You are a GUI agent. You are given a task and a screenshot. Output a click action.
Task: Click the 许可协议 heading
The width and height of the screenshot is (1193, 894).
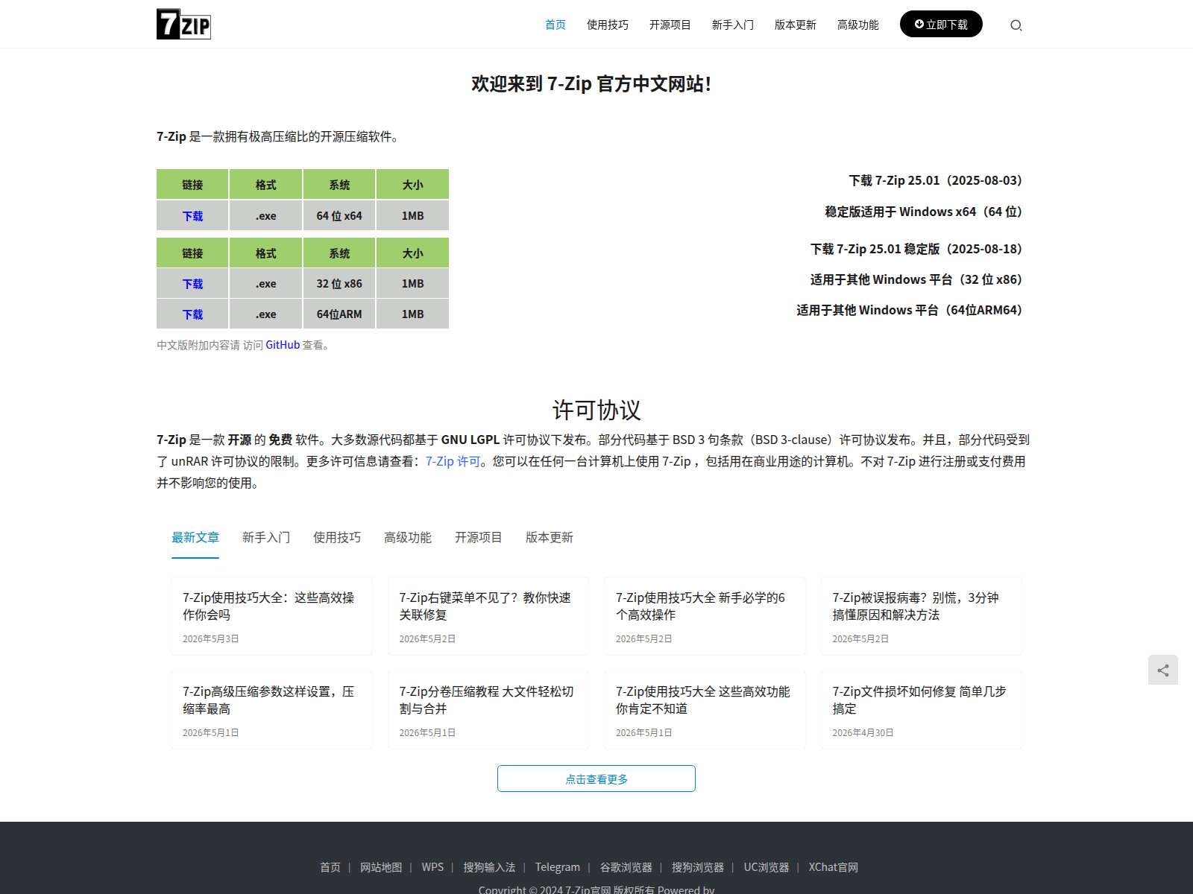(x=596, y=410)
